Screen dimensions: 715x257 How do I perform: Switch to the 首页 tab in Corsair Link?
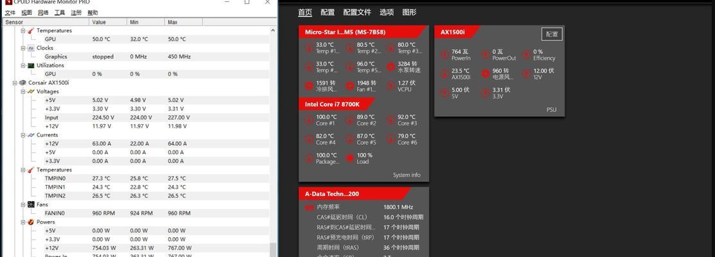click(x=305, y=12)
